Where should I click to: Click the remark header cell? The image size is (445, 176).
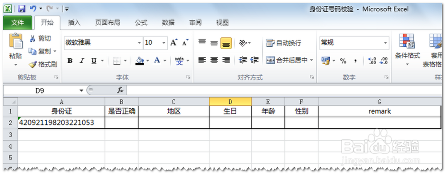click(380, 111)
